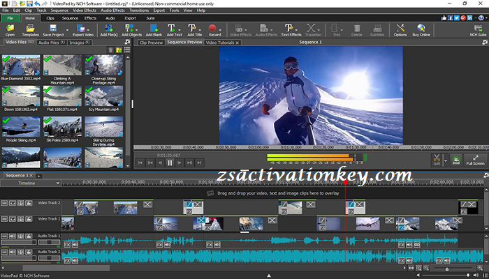Click the green File button
The height and width of the screenshot is (279, 489).
click(10, 18)
